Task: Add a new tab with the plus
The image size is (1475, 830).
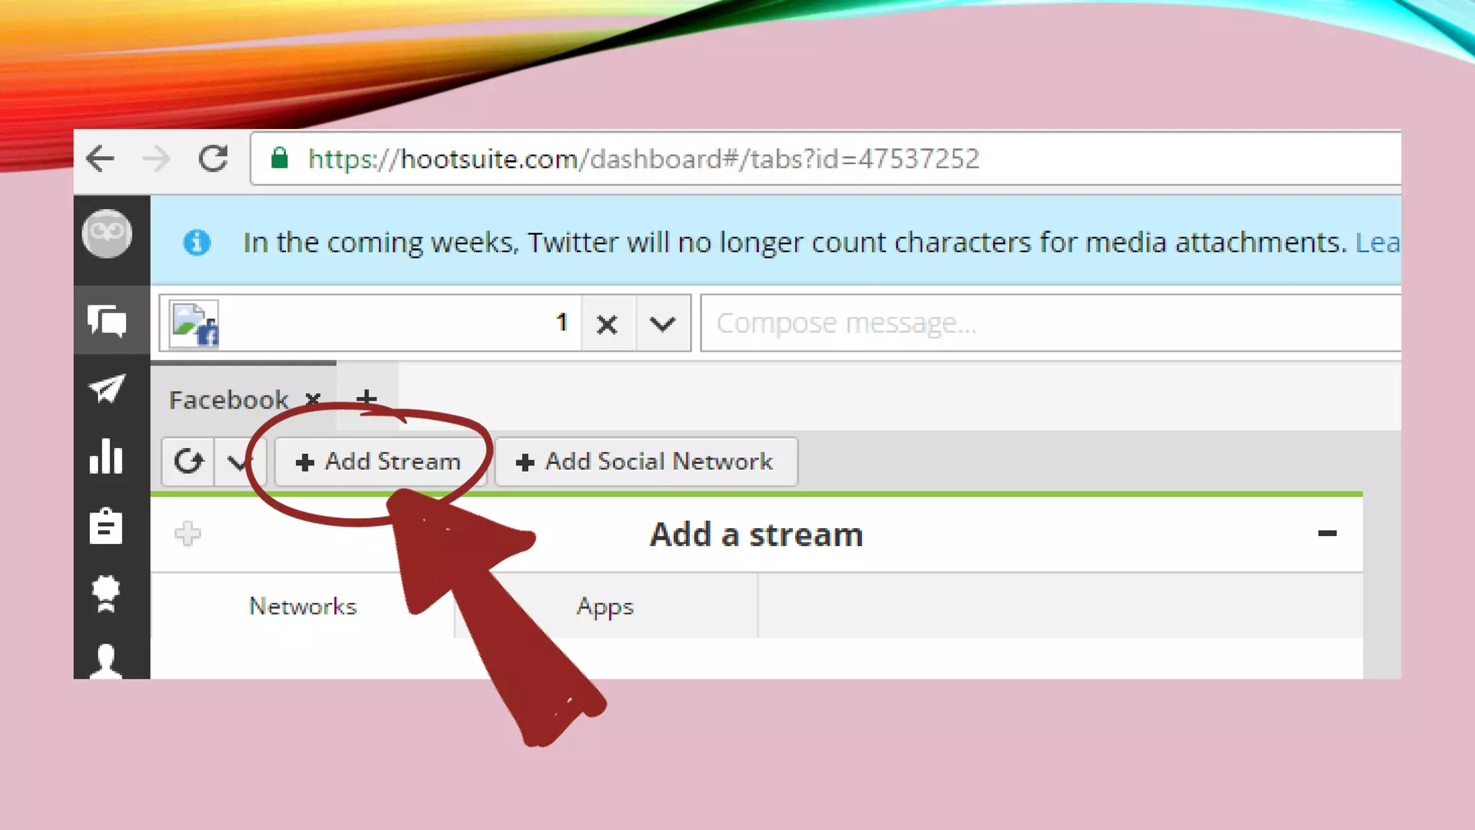Action: coord(367,398)
